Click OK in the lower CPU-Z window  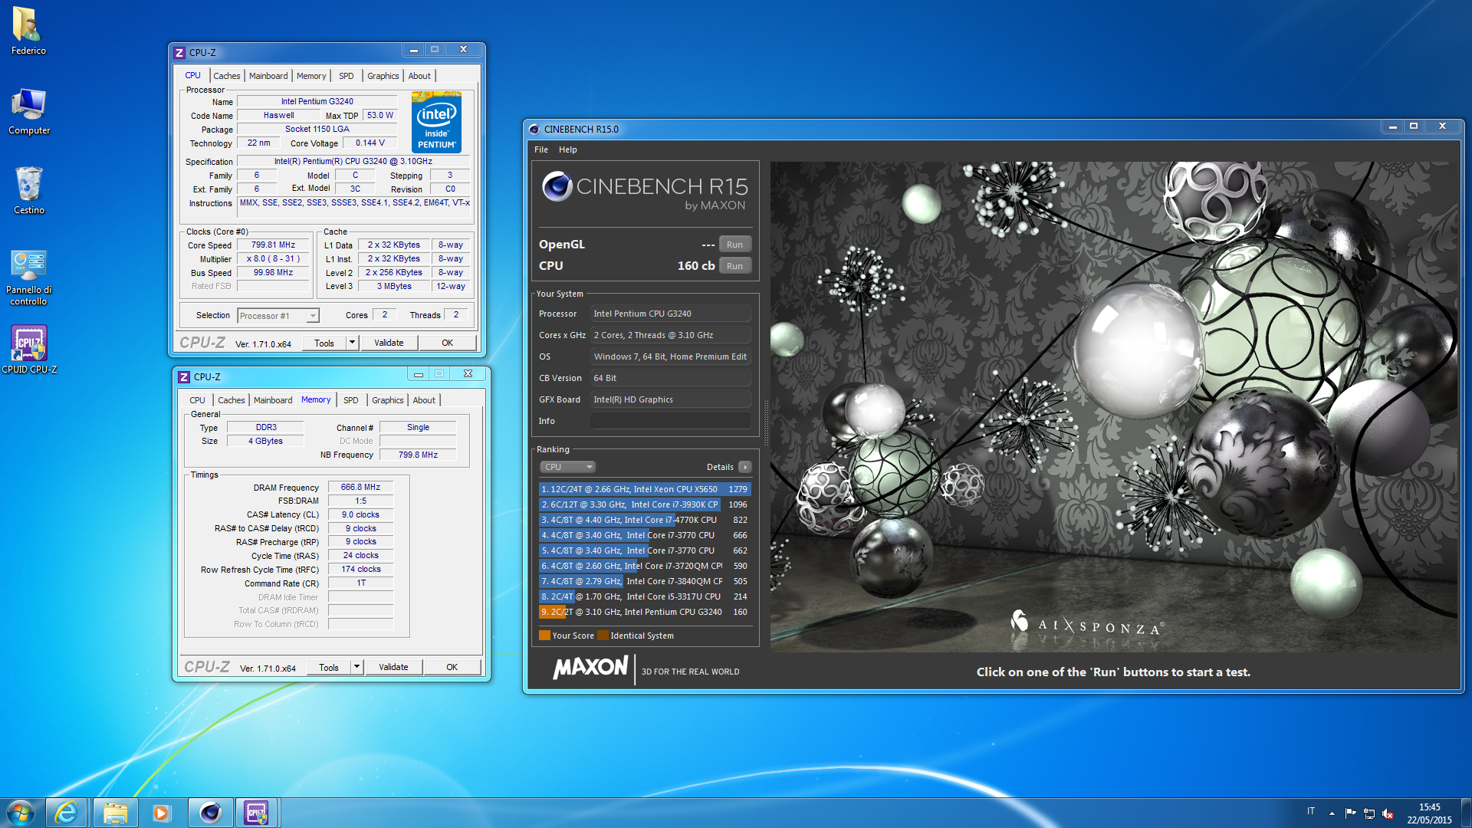(452, 667)
